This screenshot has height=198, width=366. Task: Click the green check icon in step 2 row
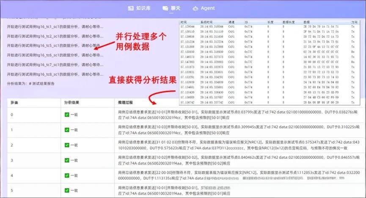pyautogui.click(x=67, y=145)
